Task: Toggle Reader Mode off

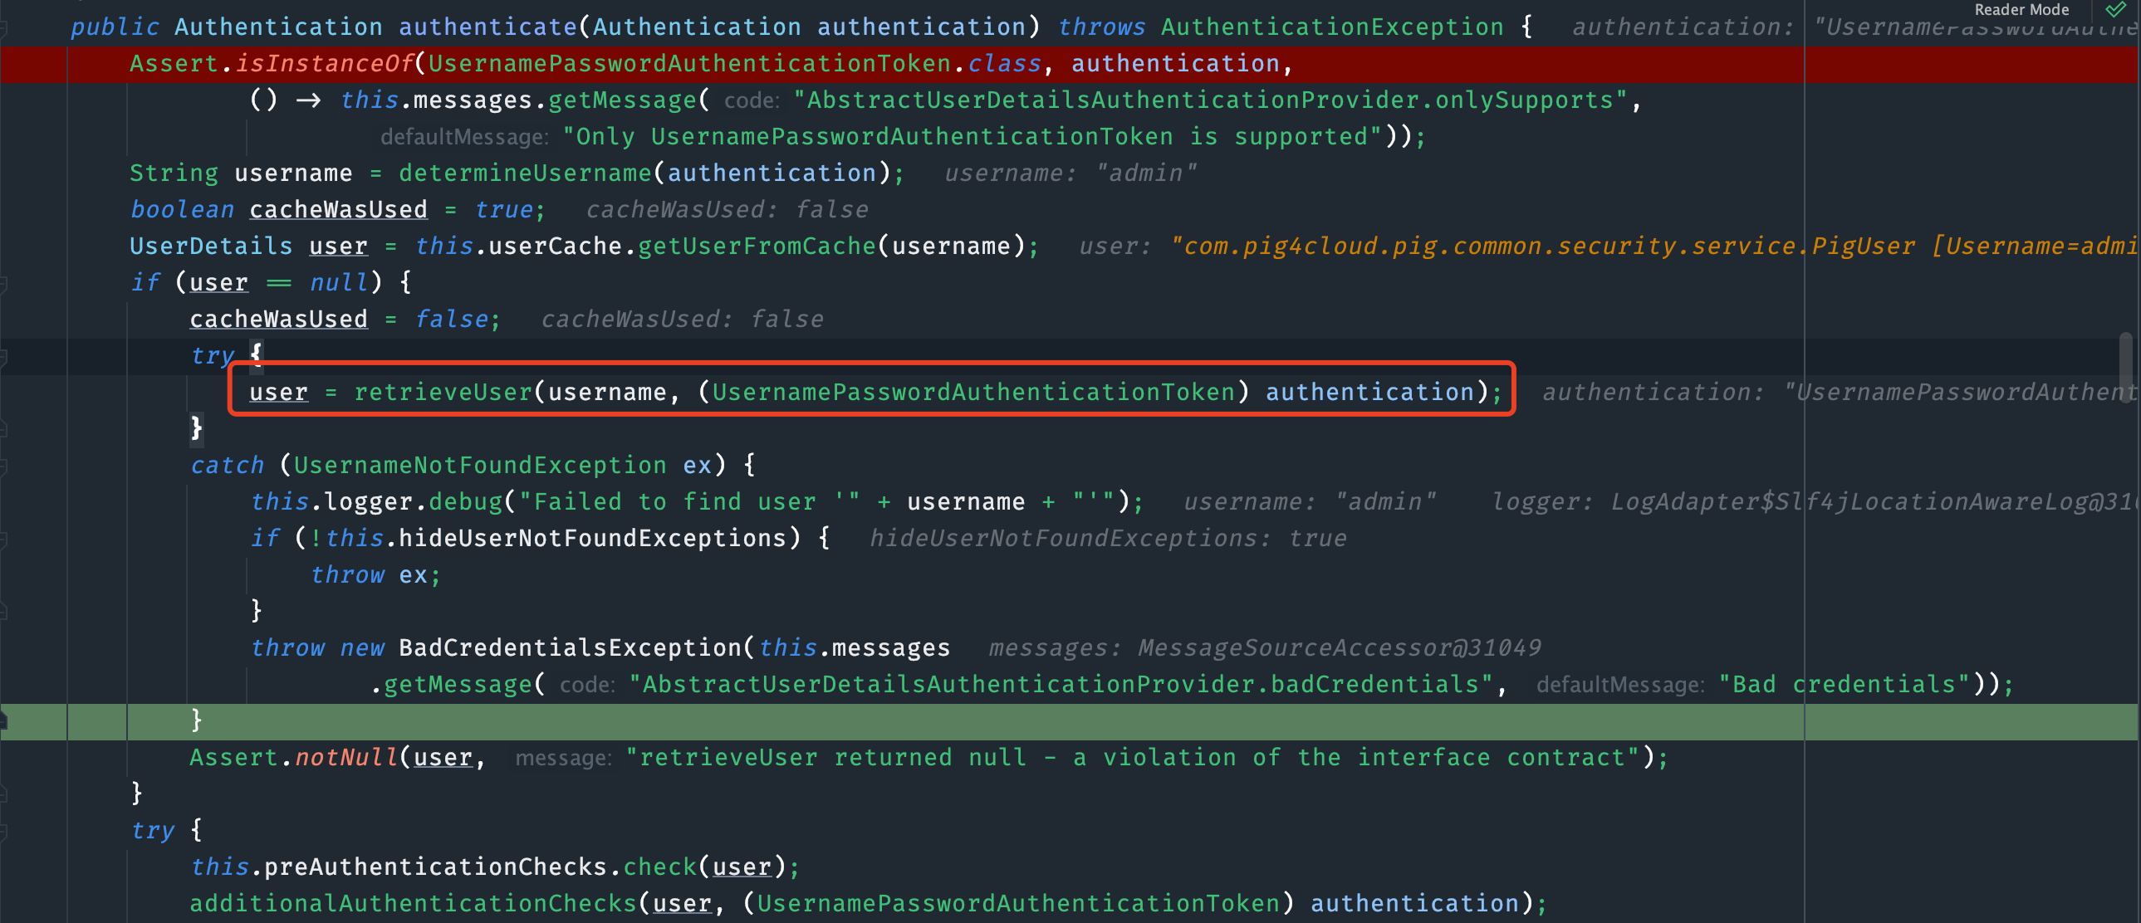Action: pyautogui.click(x=2021, y=10)
